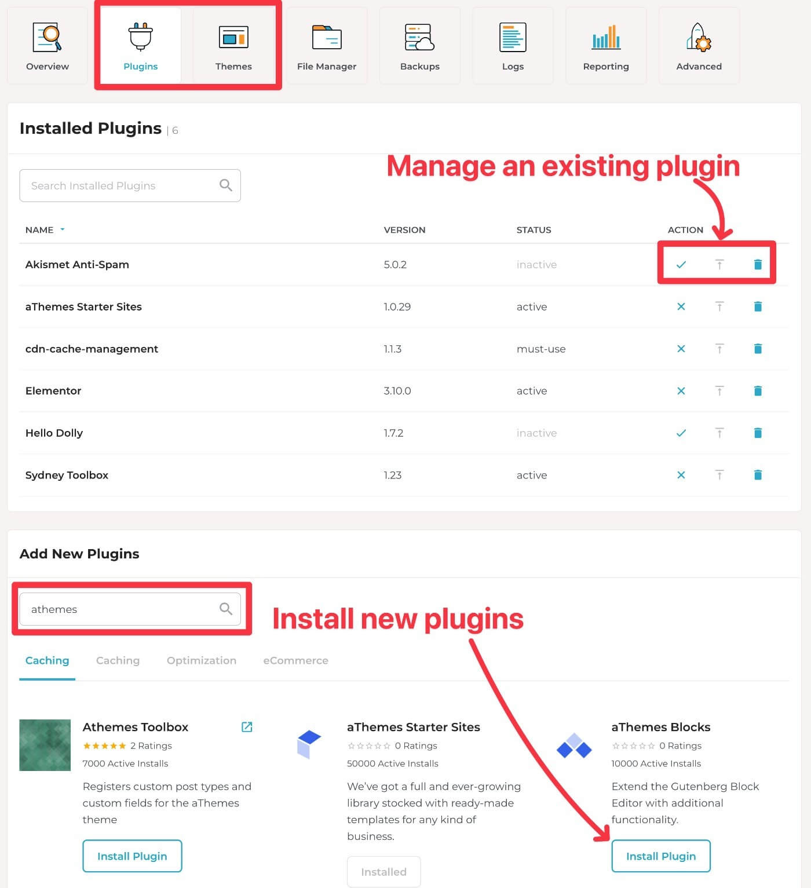Click the Athemes Toolbox card title
This screenshot has height=888, width=811.
pos(136,727)
